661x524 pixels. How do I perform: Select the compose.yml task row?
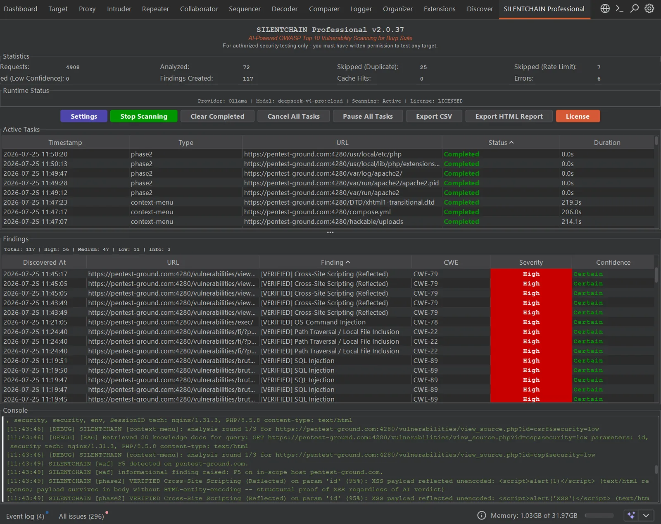328,212
